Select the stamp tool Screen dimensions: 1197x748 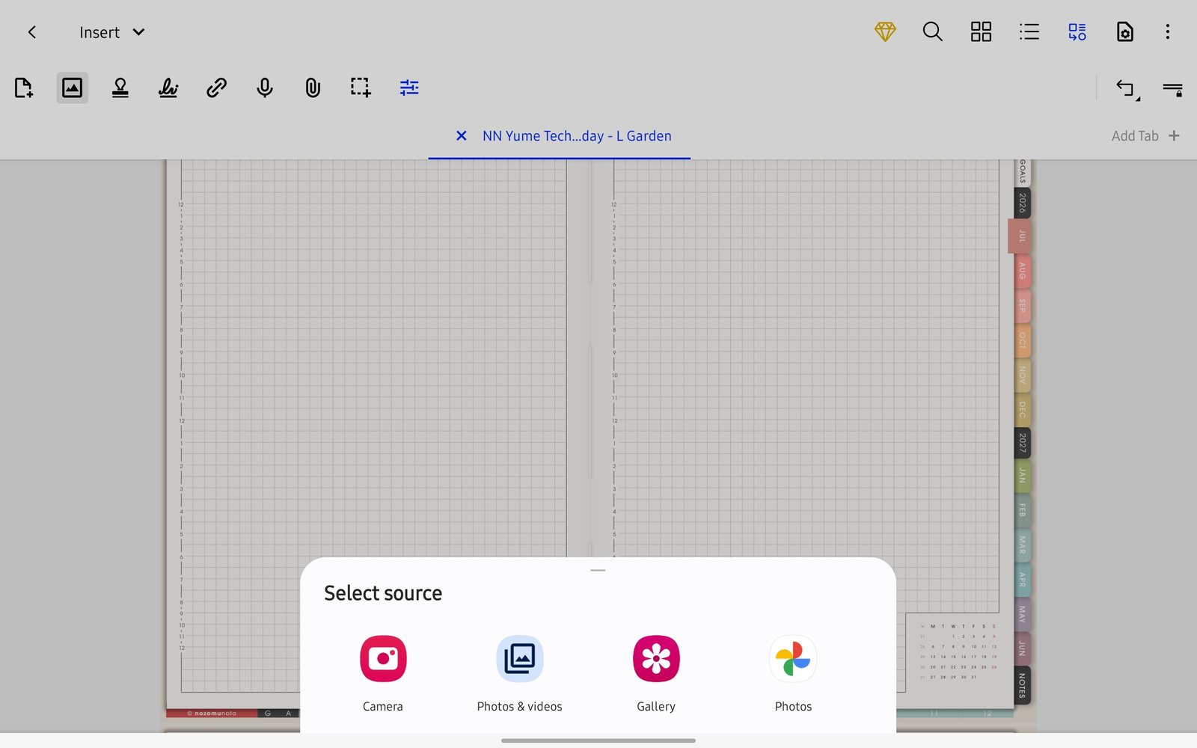(120, 88)
